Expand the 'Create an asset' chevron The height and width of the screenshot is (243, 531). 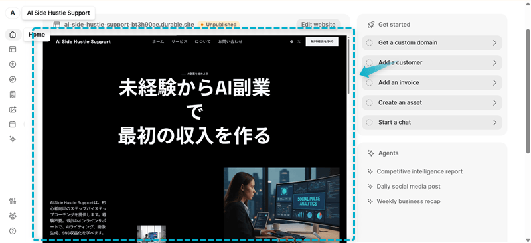click(494, 102)
